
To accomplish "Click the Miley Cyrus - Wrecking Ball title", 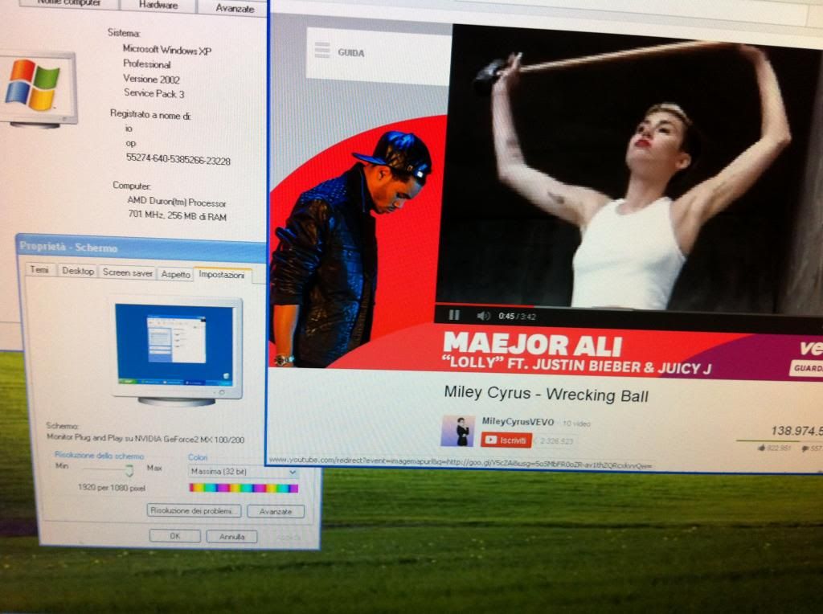I will pos(547,394).
